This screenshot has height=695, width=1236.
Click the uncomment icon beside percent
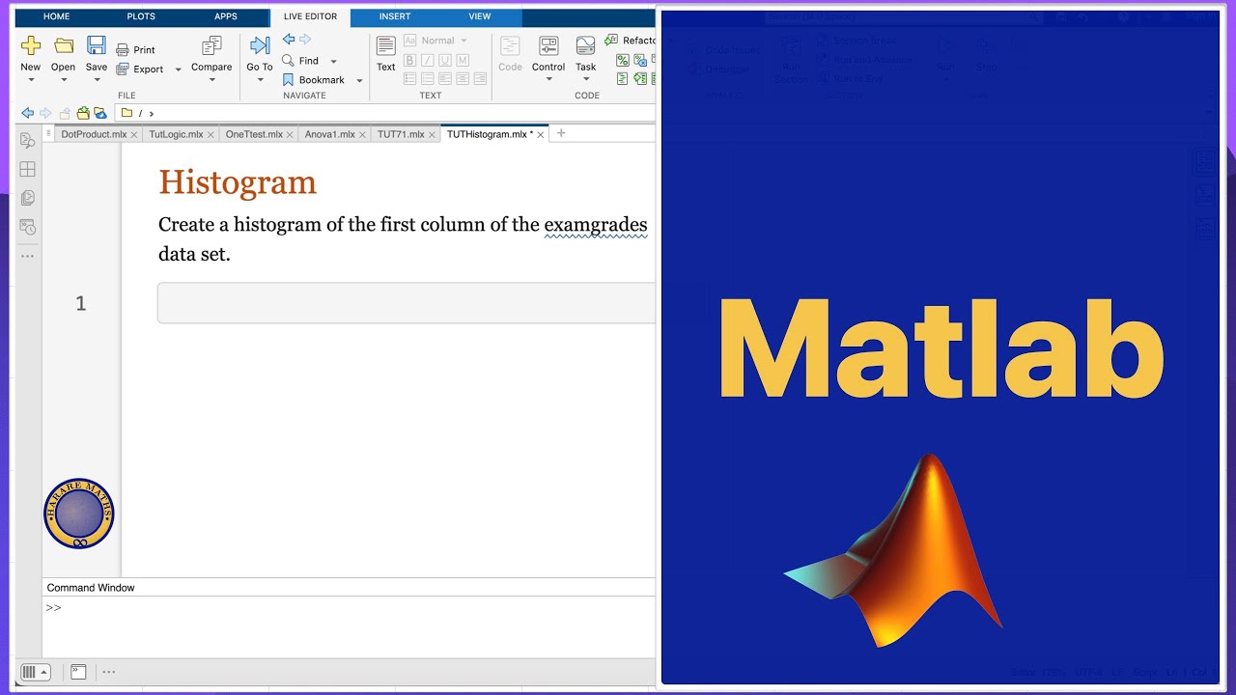(640, 60)
